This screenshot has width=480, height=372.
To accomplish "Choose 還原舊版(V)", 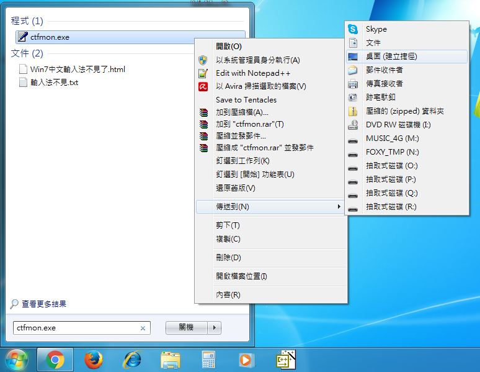I will coord(236,188).
